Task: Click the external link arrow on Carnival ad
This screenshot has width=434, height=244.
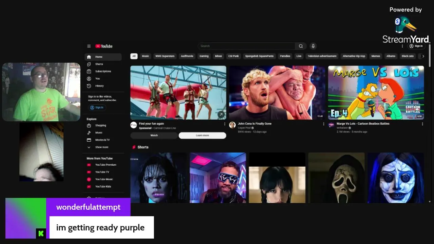Action: coord(221,115)
